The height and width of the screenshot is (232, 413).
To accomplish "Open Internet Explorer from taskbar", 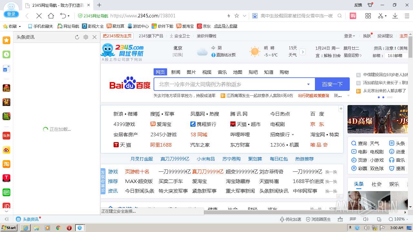I will tap(26, 228).
